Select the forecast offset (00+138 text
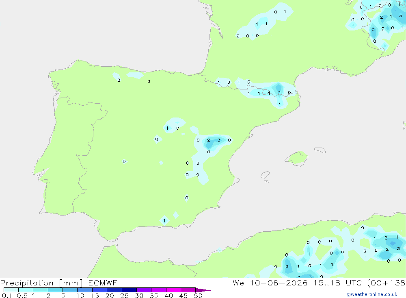The height and width of the screenshot is (298, 406). [x=387, y=283]
